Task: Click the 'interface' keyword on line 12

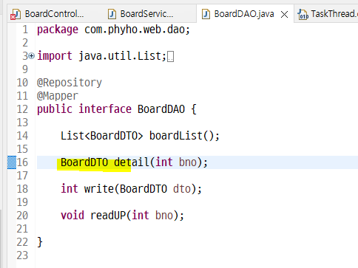Action: 105,109
